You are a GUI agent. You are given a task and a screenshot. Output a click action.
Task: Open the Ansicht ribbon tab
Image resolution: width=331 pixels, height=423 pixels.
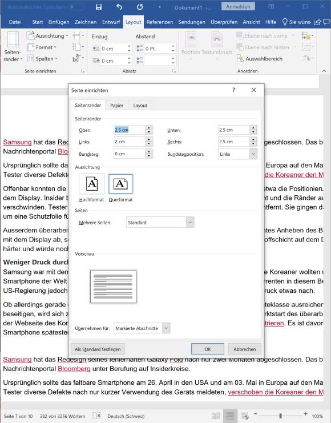(x=251, y=22)
